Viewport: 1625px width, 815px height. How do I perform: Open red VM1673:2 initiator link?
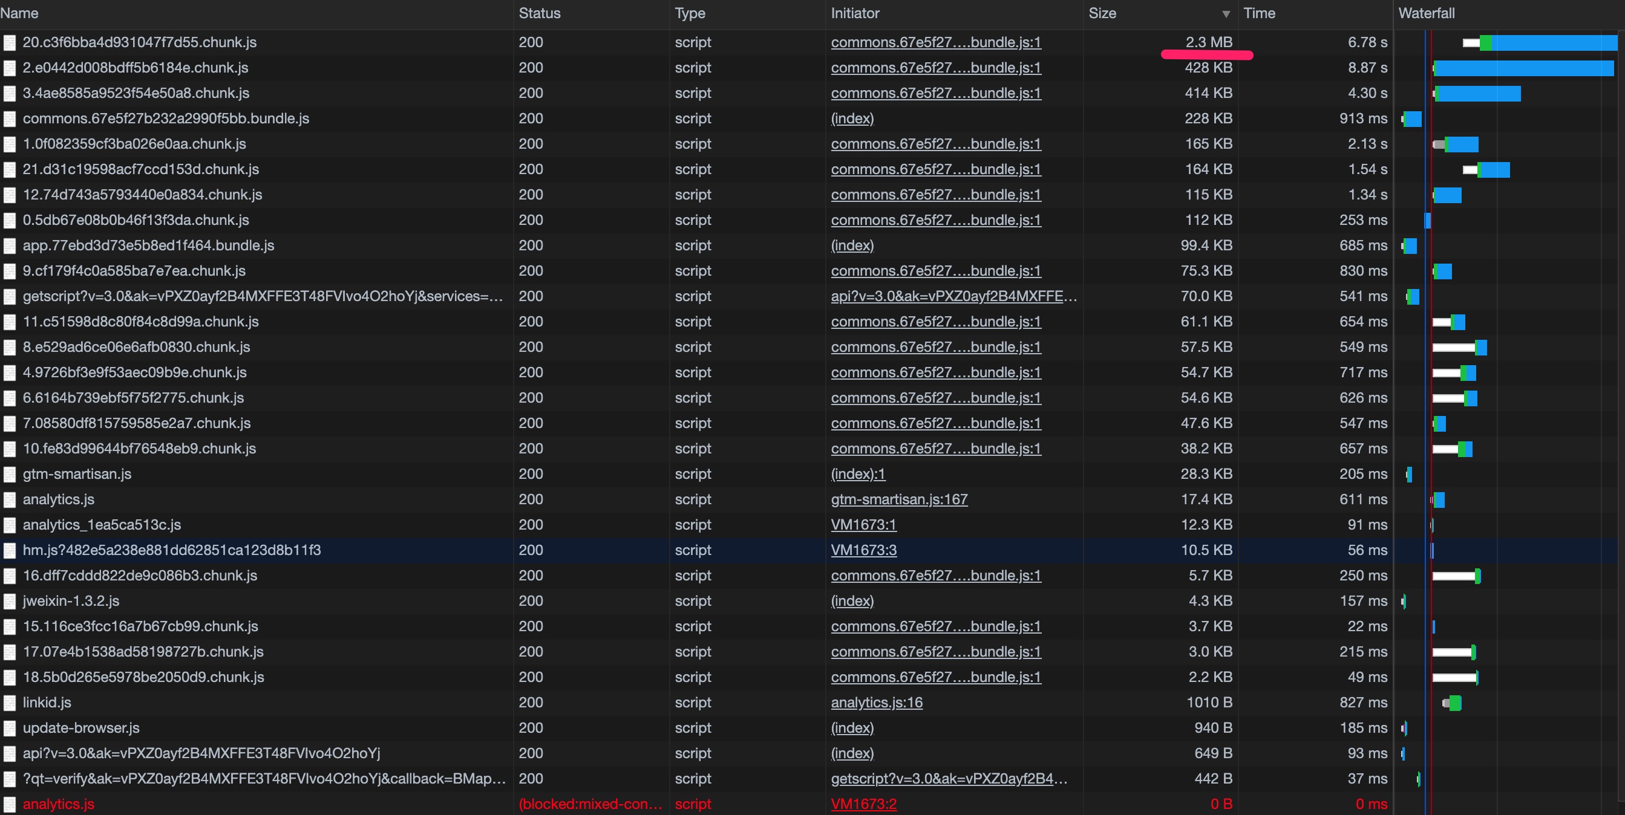(x=863, y=804)
